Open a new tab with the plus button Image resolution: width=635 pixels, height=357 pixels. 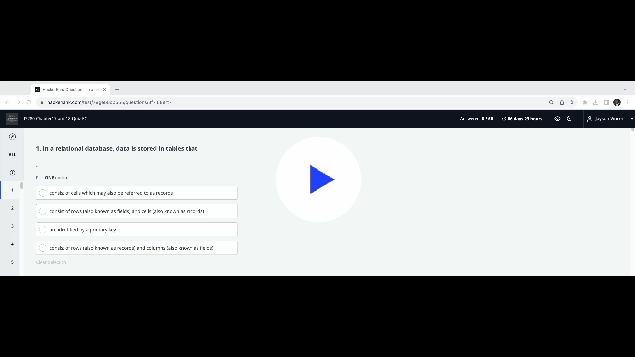pos(117,90)
